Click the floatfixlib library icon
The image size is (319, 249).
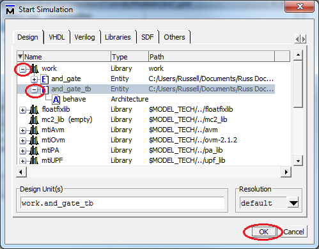tap(34, 110)
